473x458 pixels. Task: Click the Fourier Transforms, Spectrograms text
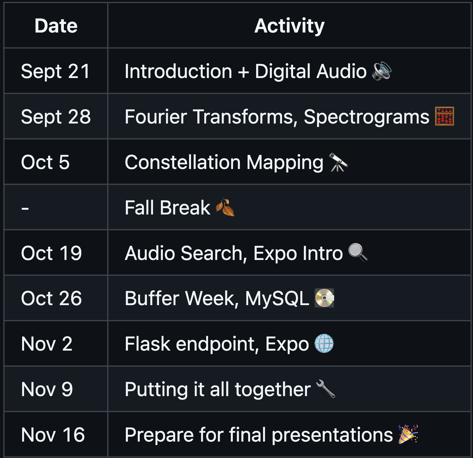277,117
